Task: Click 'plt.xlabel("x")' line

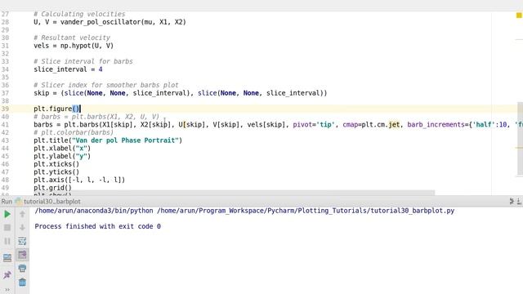Action: pyautogui.click(x=62, y=149)
